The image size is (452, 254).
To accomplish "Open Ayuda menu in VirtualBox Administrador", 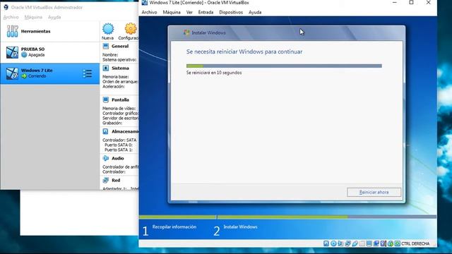I will coord(54,17).
